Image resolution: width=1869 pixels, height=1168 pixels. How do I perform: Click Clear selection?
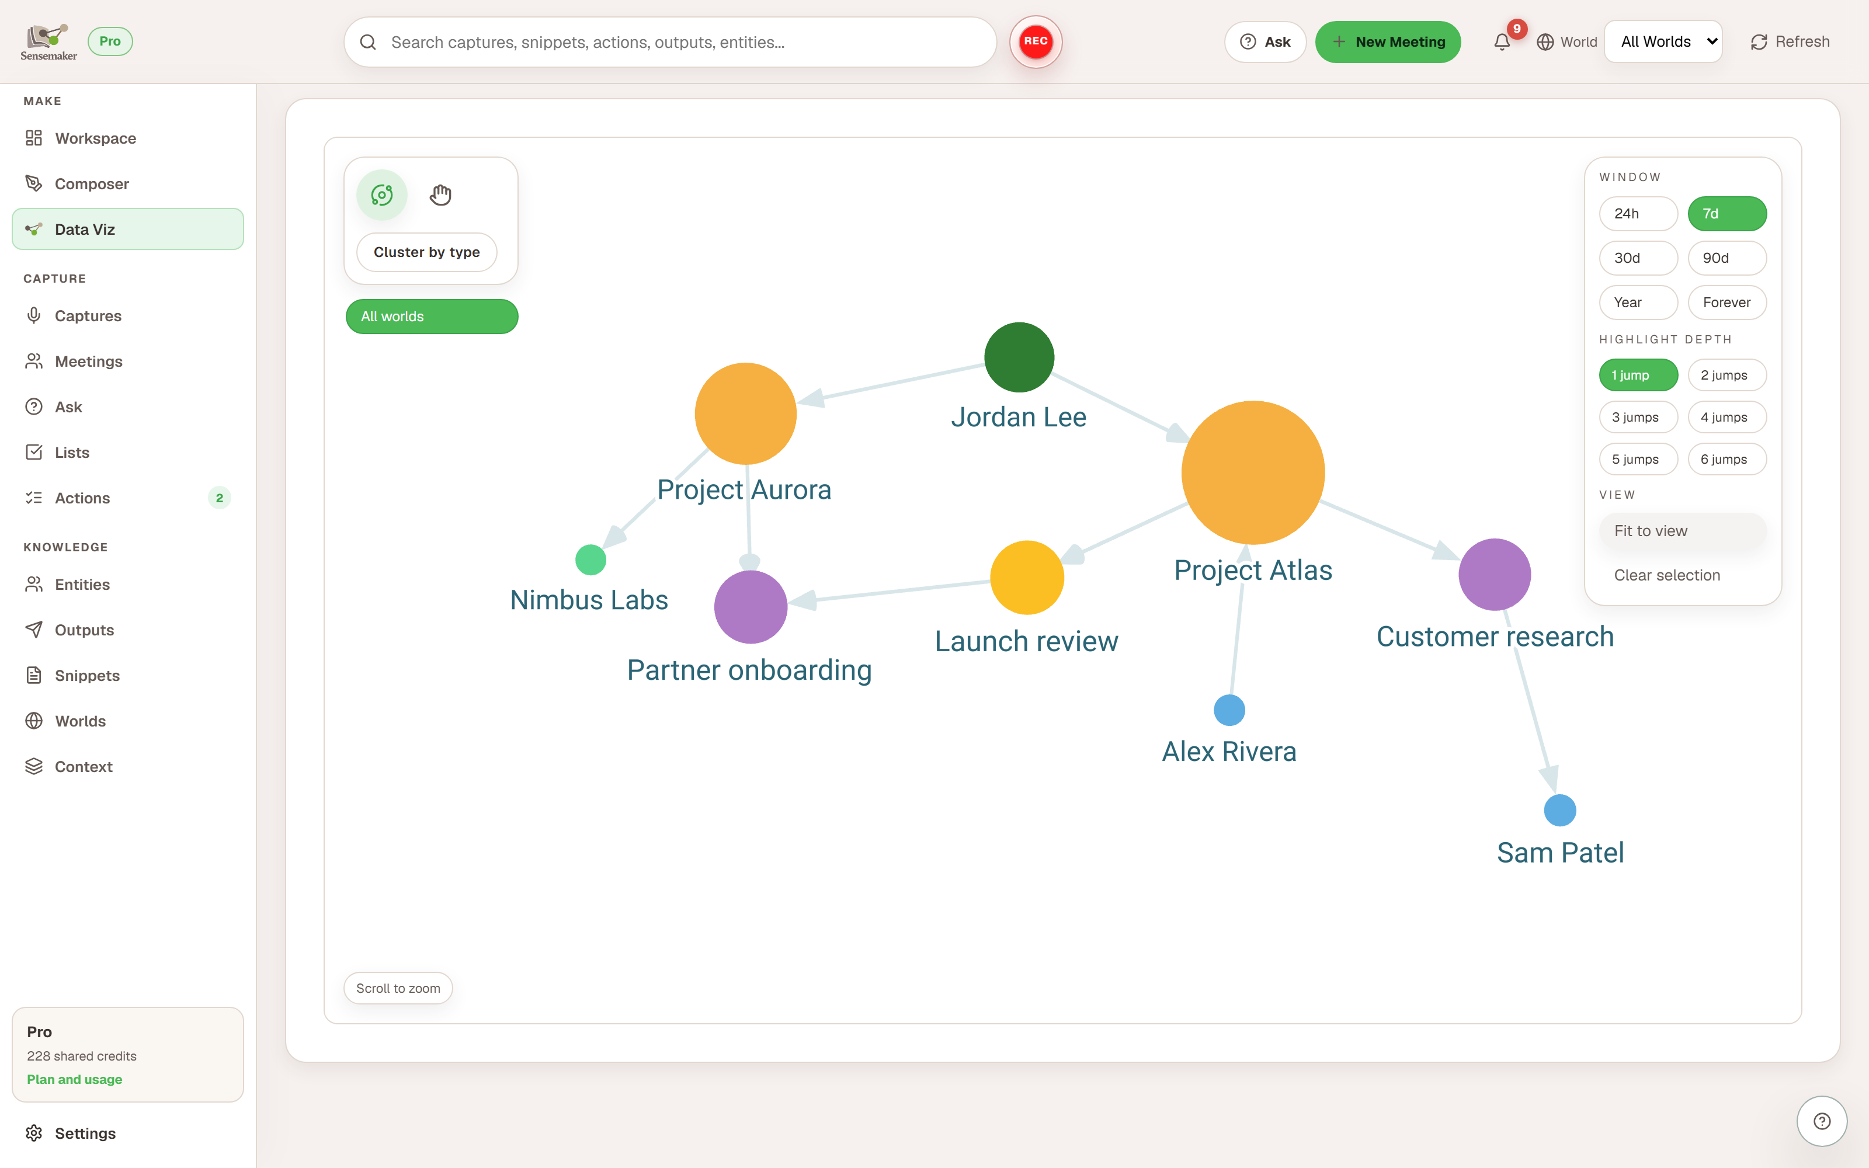tap(1683, 575)
